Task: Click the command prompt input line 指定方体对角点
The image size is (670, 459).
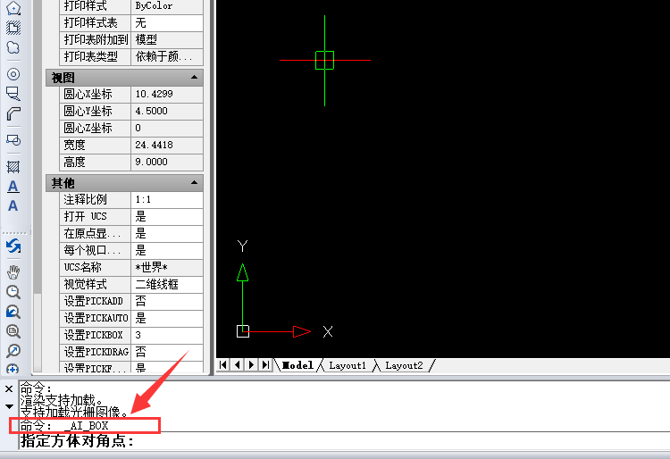Action: coord(344,441)
